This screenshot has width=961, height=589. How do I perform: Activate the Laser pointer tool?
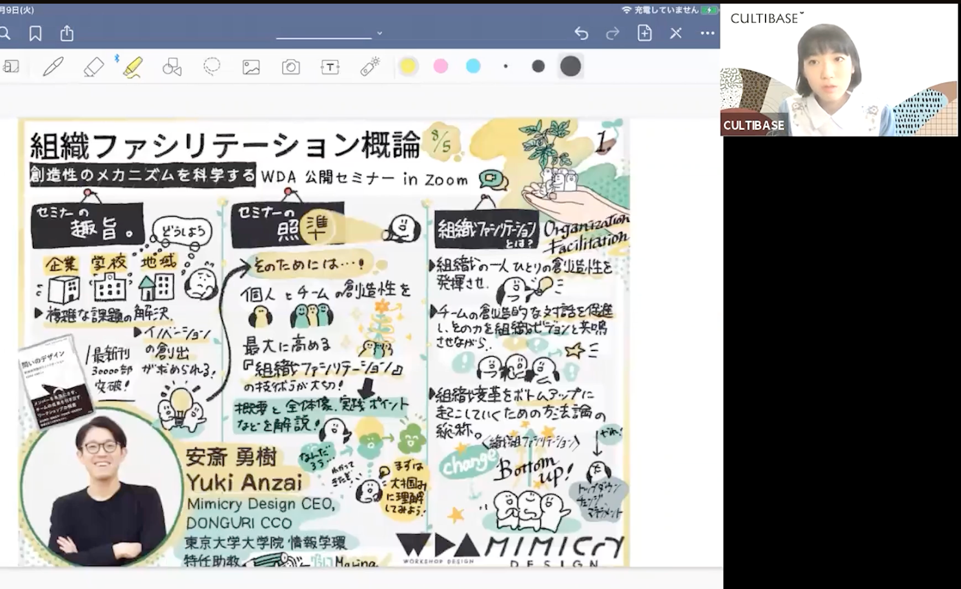[370, 66]
